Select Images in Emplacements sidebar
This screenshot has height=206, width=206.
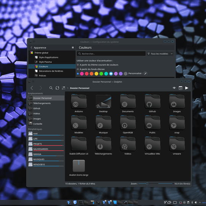click(x=46, y=119)
